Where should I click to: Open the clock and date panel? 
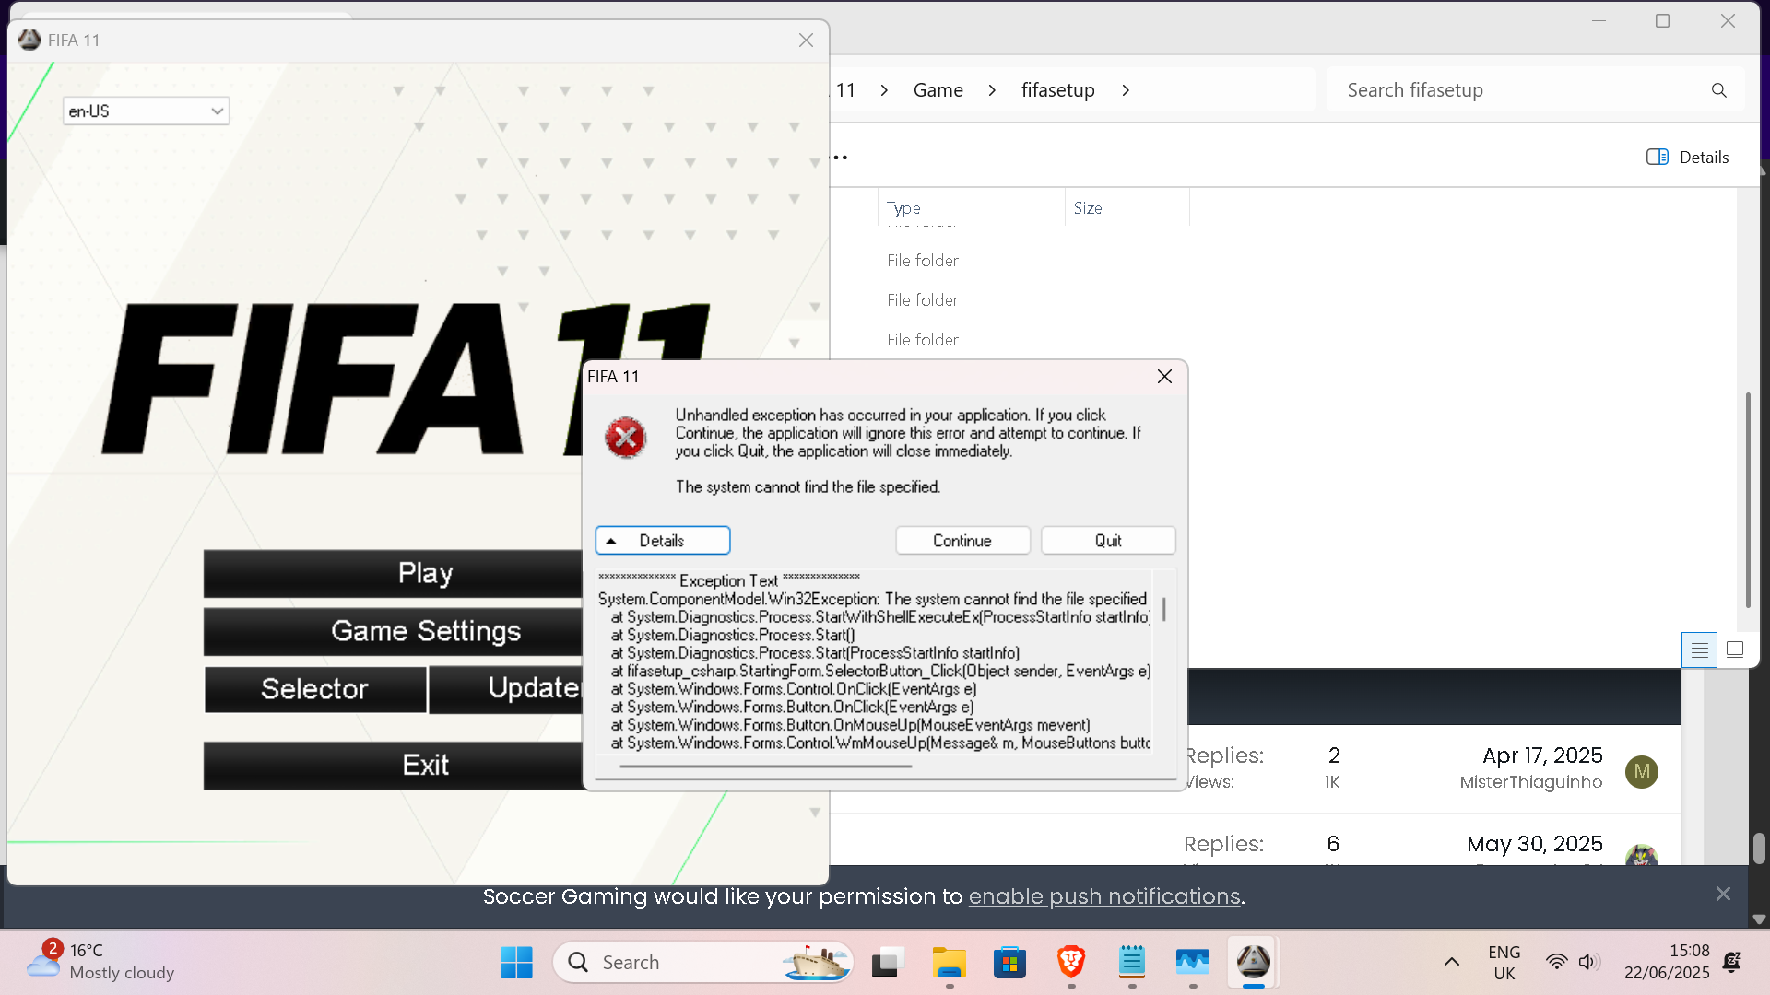click(1667, 962)
